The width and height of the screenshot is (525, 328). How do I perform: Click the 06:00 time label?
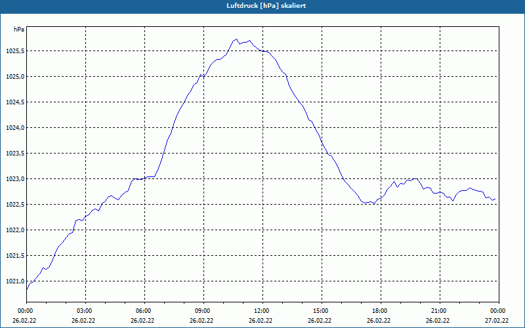point(144,311)
